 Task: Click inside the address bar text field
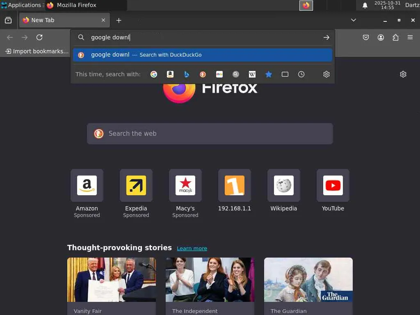[203, 37]
